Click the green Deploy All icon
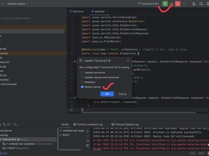Viewport: 209px width, 156px height. click(88, 131)
